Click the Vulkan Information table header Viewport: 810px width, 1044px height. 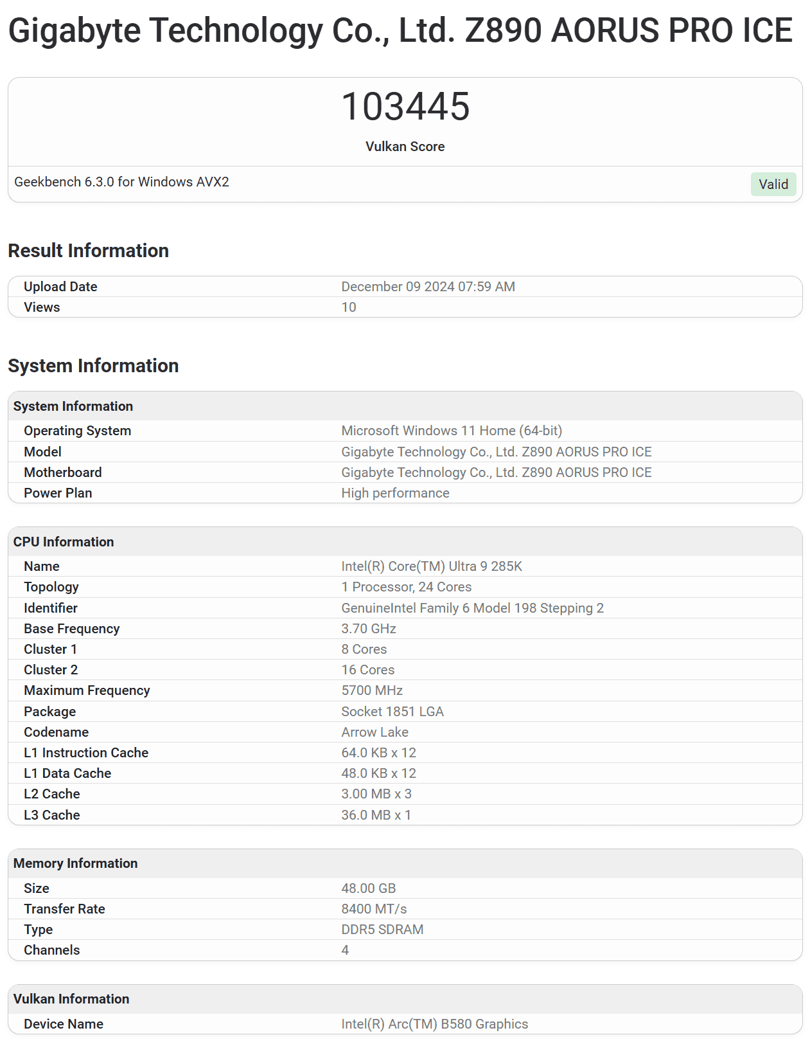pos(71,999)
